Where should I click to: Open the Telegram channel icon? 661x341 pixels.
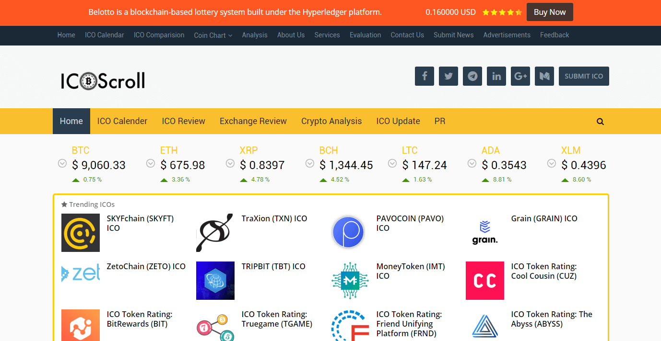[x=472, y=76]
